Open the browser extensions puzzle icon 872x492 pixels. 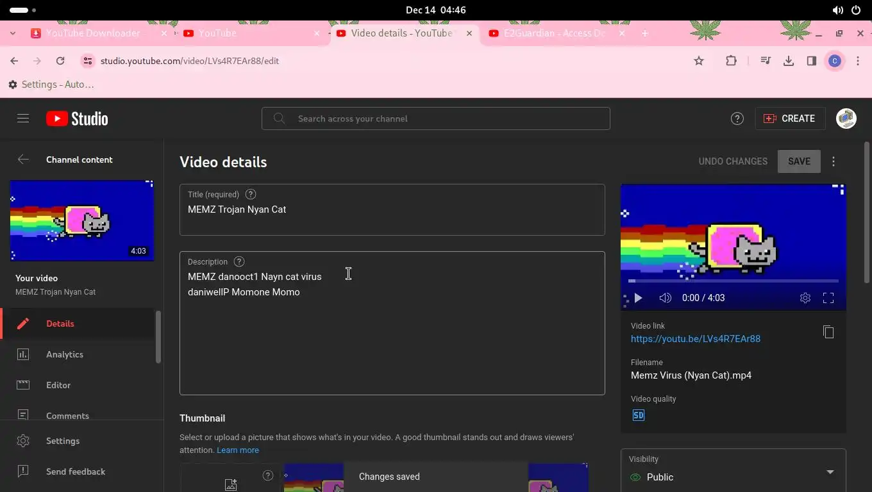click(731, 61)
